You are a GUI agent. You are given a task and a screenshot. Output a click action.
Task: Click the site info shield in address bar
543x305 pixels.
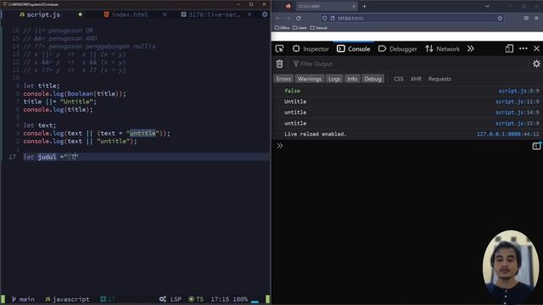(x=324, y=18)
